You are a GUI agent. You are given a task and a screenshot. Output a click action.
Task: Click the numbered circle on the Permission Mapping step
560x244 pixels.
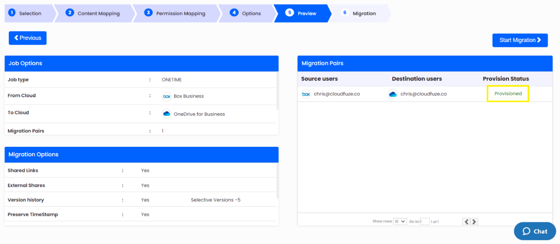click(x=148, y=13)
